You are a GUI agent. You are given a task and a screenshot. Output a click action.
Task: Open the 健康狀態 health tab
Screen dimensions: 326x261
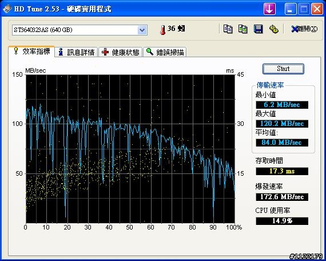(121, 52)
